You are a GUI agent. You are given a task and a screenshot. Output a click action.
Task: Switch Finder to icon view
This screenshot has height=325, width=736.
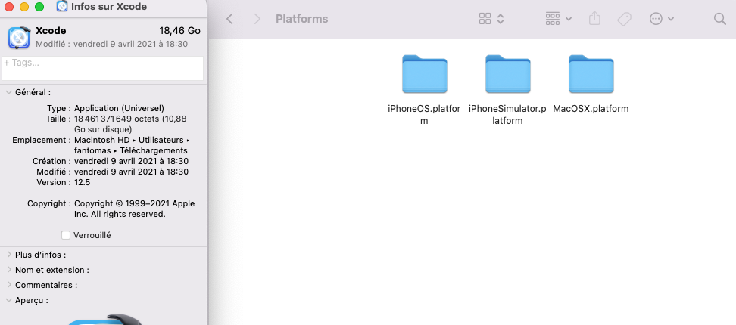point(485,19)
